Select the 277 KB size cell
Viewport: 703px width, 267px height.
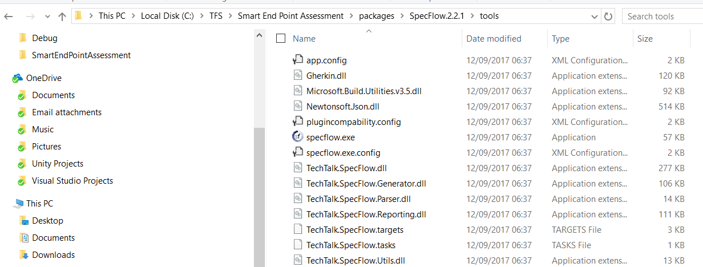(x=672, y=168)
